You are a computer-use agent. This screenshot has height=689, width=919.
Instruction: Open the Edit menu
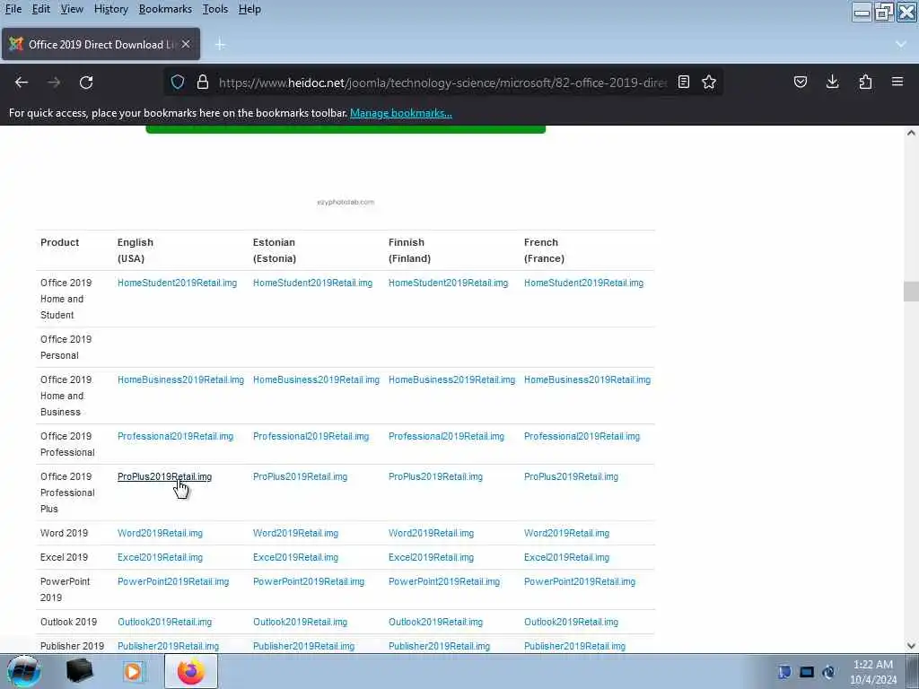40,9
